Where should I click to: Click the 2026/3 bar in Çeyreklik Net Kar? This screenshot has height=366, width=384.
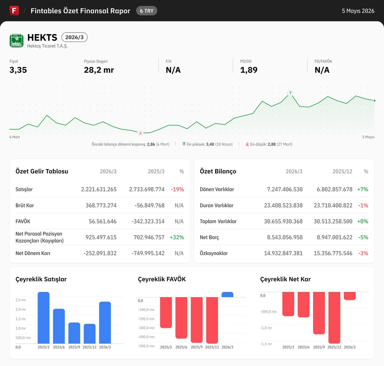350,296
